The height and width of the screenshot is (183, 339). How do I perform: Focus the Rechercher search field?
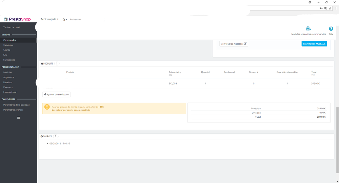[86, 19]
